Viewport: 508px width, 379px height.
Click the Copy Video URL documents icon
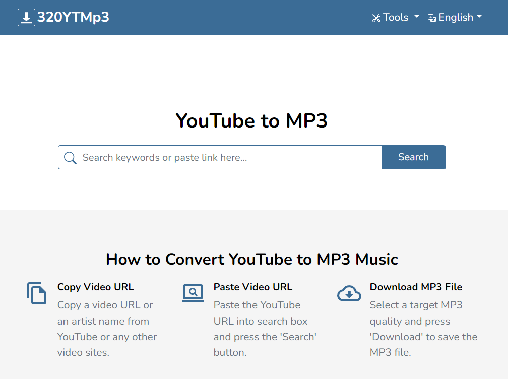click(x=37, y=293)
